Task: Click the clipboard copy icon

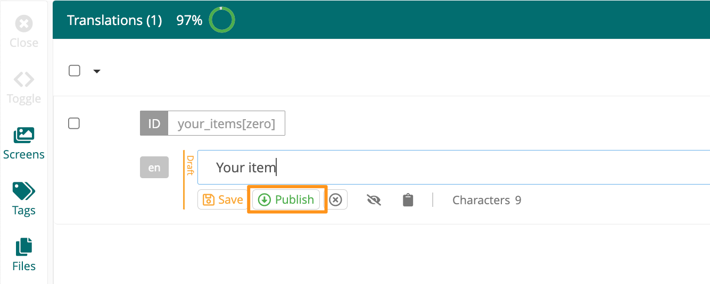Action: pyautogui.click(x=408, y=200)
